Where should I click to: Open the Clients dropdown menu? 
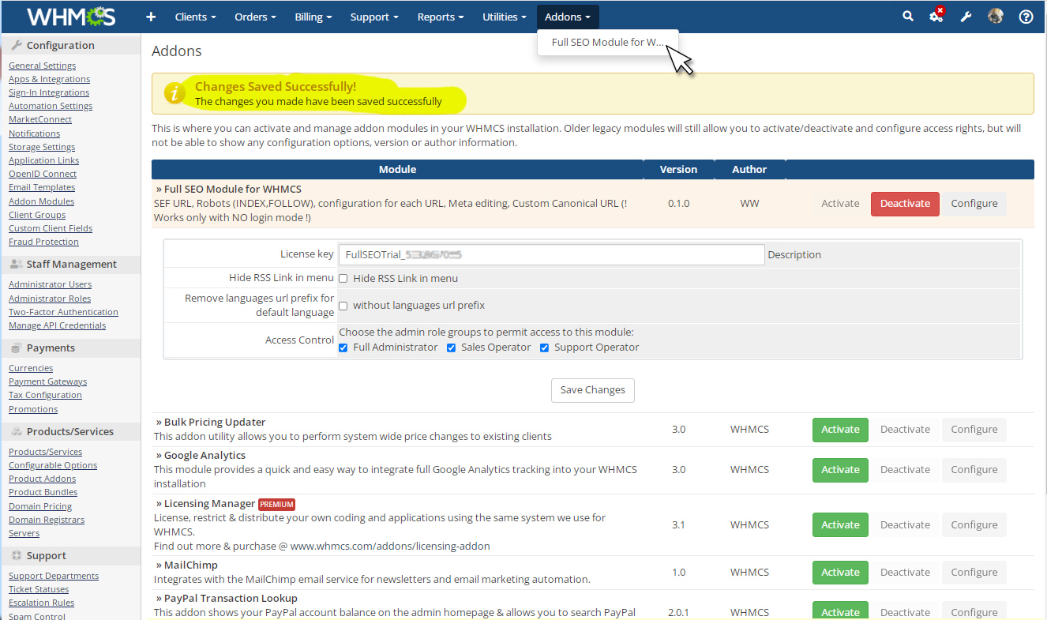tap(194, 17)
